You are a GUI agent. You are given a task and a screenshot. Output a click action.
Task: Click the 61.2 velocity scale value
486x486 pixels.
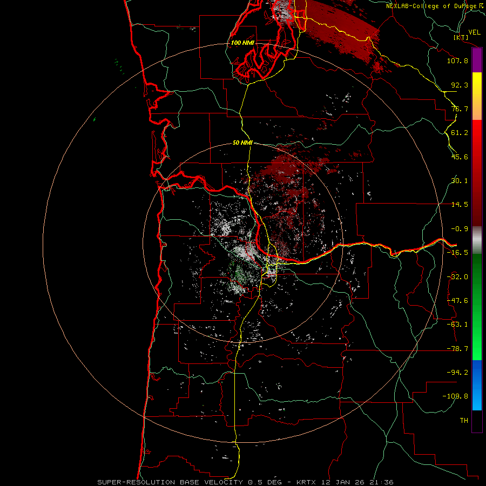point(460,133)
